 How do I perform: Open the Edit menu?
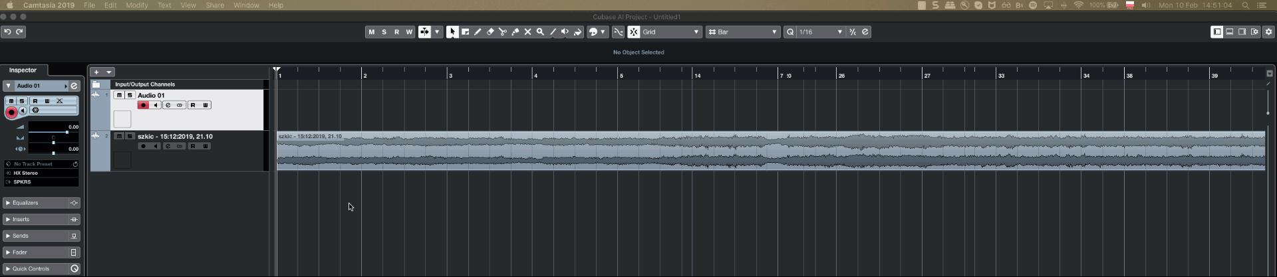110,5
